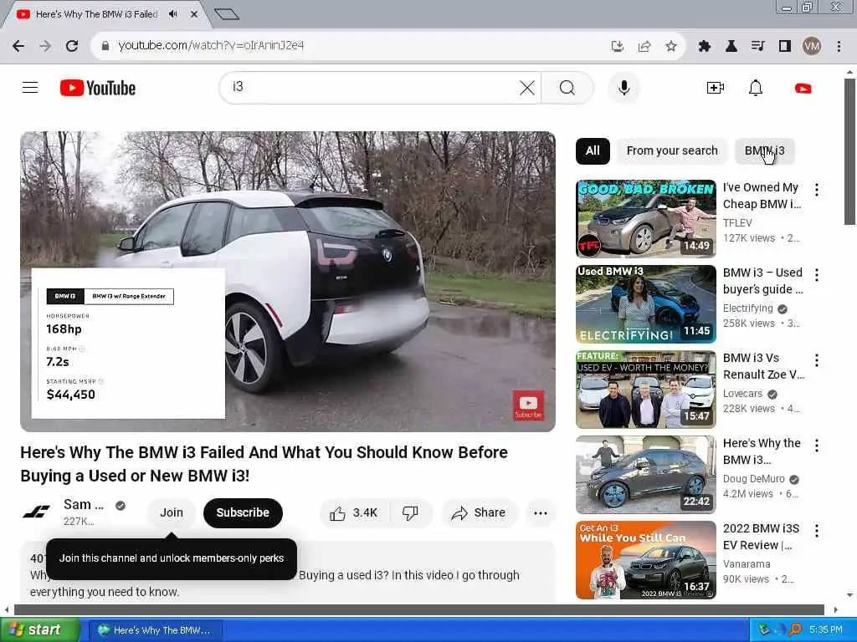
Task: Click the horizontal scrollbar at page bottom
Action: click(419, 609)
